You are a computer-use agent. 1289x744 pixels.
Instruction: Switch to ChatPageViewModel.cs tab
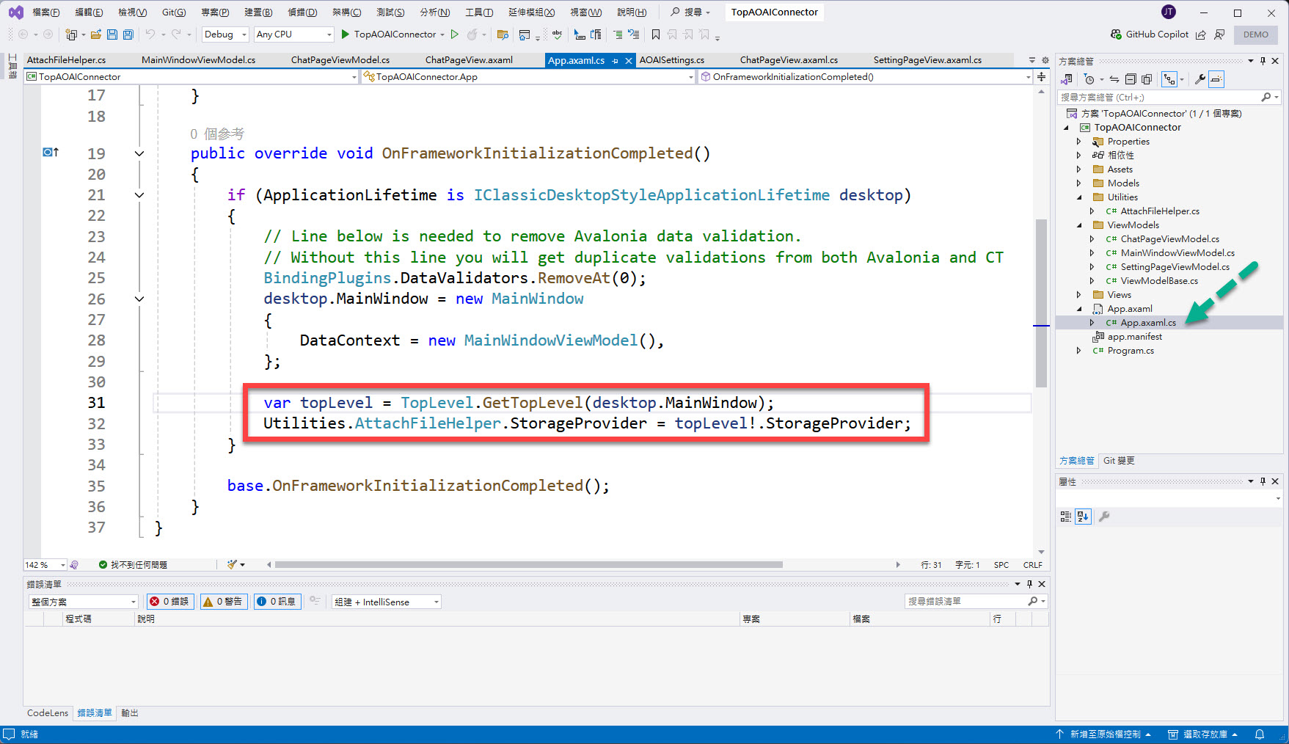coord(340,60)
